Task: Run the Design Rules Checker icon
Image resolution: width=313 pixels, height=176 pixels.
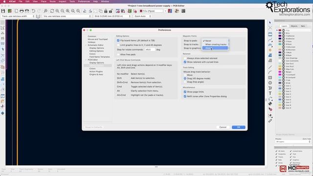Action: (135, 11)
